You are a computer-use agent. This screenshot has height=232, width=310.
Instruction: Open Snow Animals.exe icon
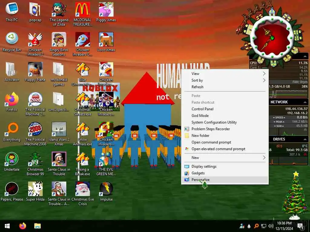(83, 134)
